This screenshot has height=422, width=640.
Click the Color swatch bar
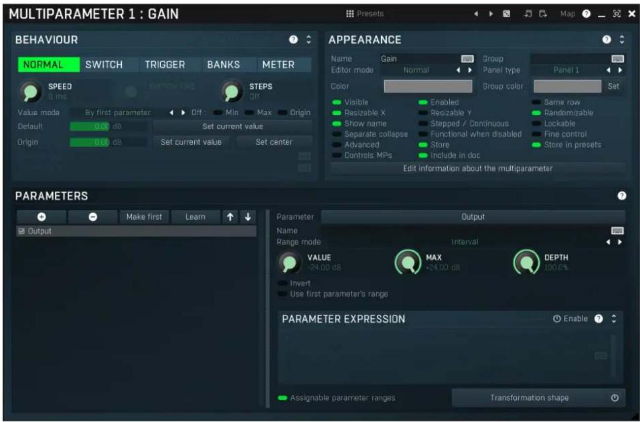pos(428,86)
